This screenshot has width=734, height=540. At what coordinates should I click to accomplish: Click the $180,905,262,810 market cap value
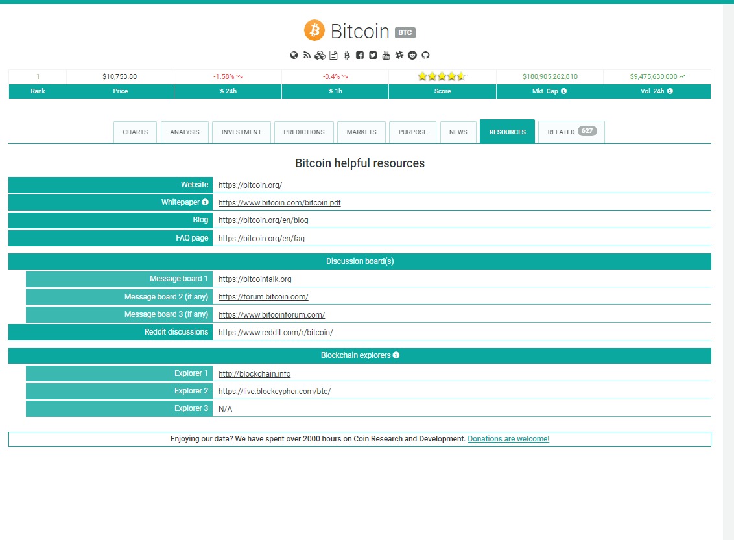[550, 76]
